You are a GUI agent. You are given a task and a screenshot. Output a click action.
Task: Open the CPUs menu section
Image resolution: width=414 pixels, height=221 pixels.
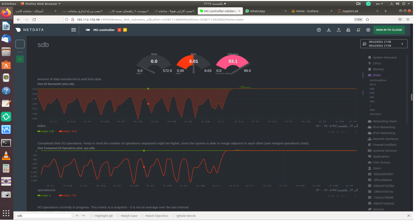(x=374, y=63)
